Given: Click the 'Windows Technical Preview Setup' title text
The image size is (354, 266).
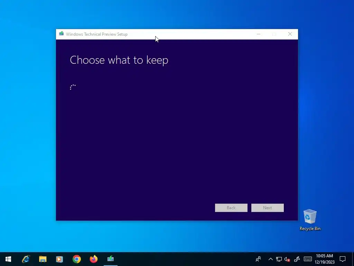Looking at the screenshot, I should point(97,34).
